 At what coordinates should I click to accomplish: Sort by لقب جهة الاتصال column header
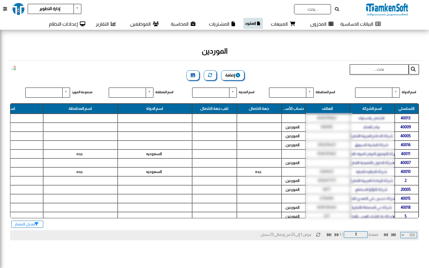(214, 109)
